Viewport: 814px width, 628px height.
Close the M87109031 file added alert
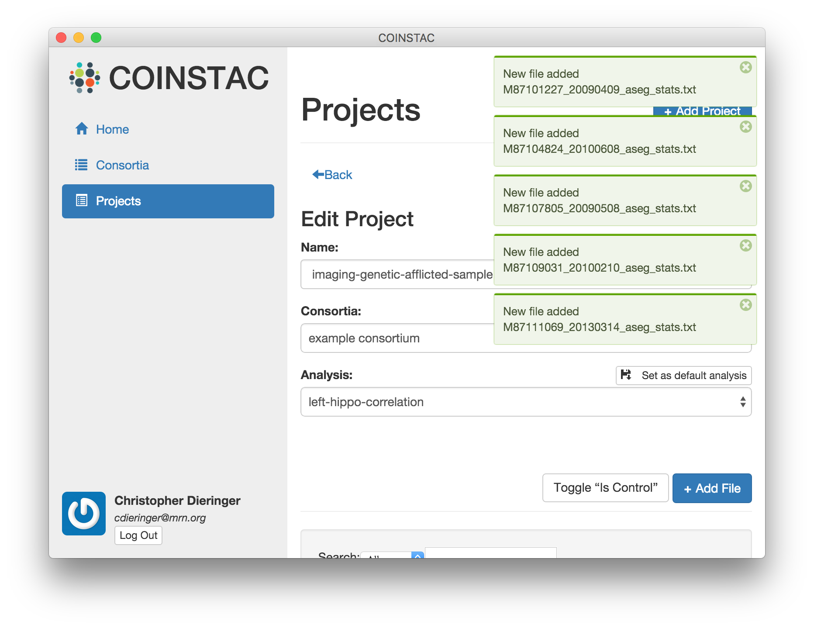[x=745, y=245]
